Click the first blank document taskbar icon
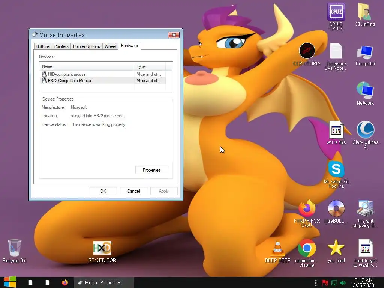384x288 pixels. click(x=30, y=282)
